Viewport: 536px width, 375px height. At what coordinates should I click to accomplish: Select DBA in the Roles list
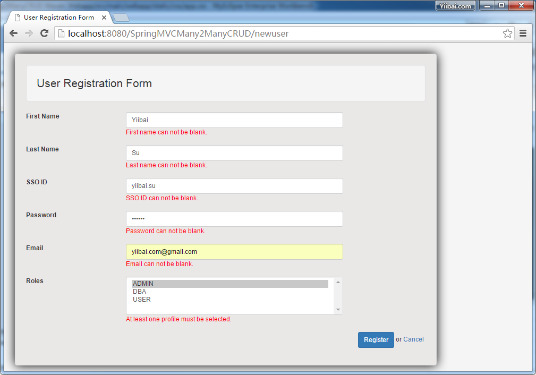(x=229, y=292)
